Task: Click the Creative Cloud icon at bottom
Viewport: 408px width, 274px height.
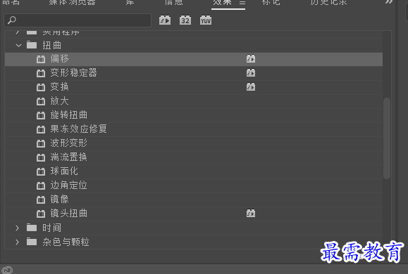Action: 7,270
